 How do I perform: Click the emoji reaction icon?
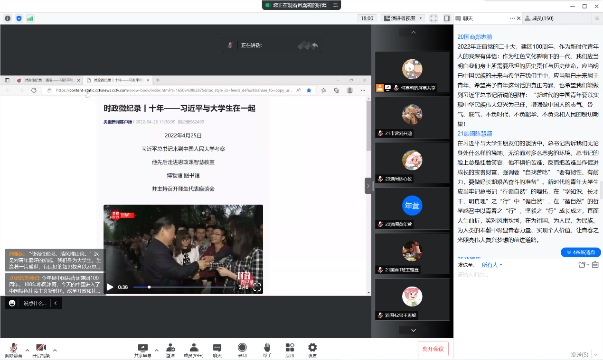point(12,303)
